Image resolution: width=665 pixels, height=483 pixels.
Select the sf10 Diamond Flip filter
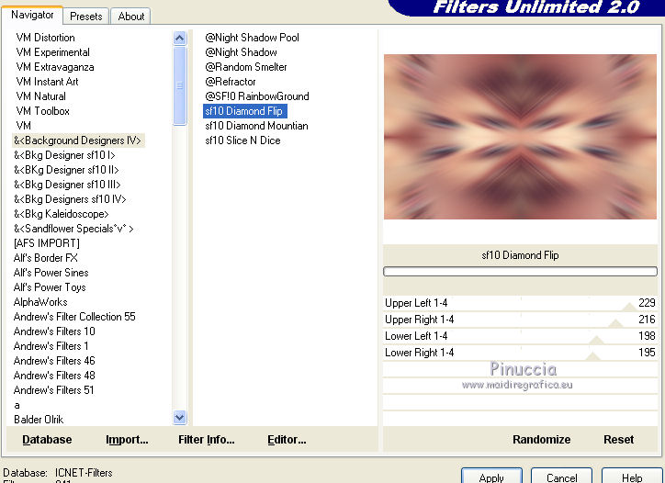point(245,111)
